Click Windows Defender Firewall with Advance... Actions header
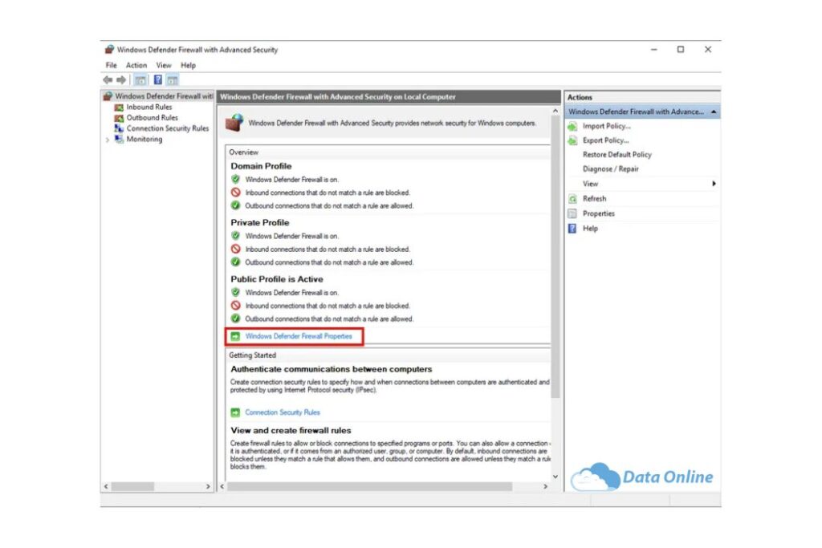Screen dimensions: 822x548 643,112
